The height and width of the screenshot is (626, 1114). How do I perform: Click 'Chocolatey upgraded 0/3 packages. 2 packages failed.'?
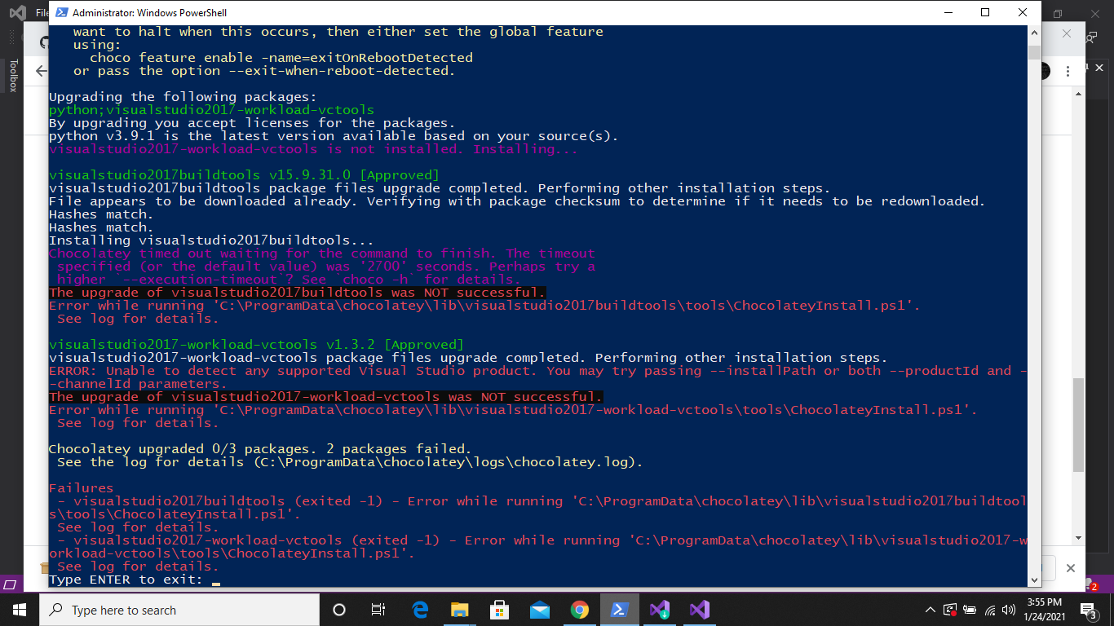coord(260,449)
